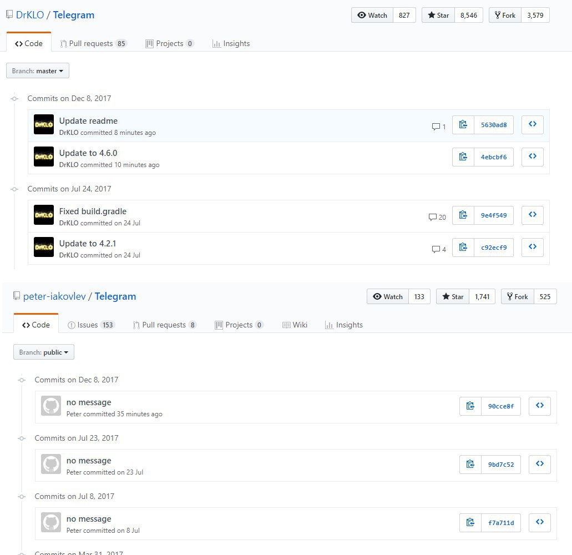This screenshot has width=572, height=555.
Task: Copy SHA for commit 90cce8f
Action: pos(470,406)
